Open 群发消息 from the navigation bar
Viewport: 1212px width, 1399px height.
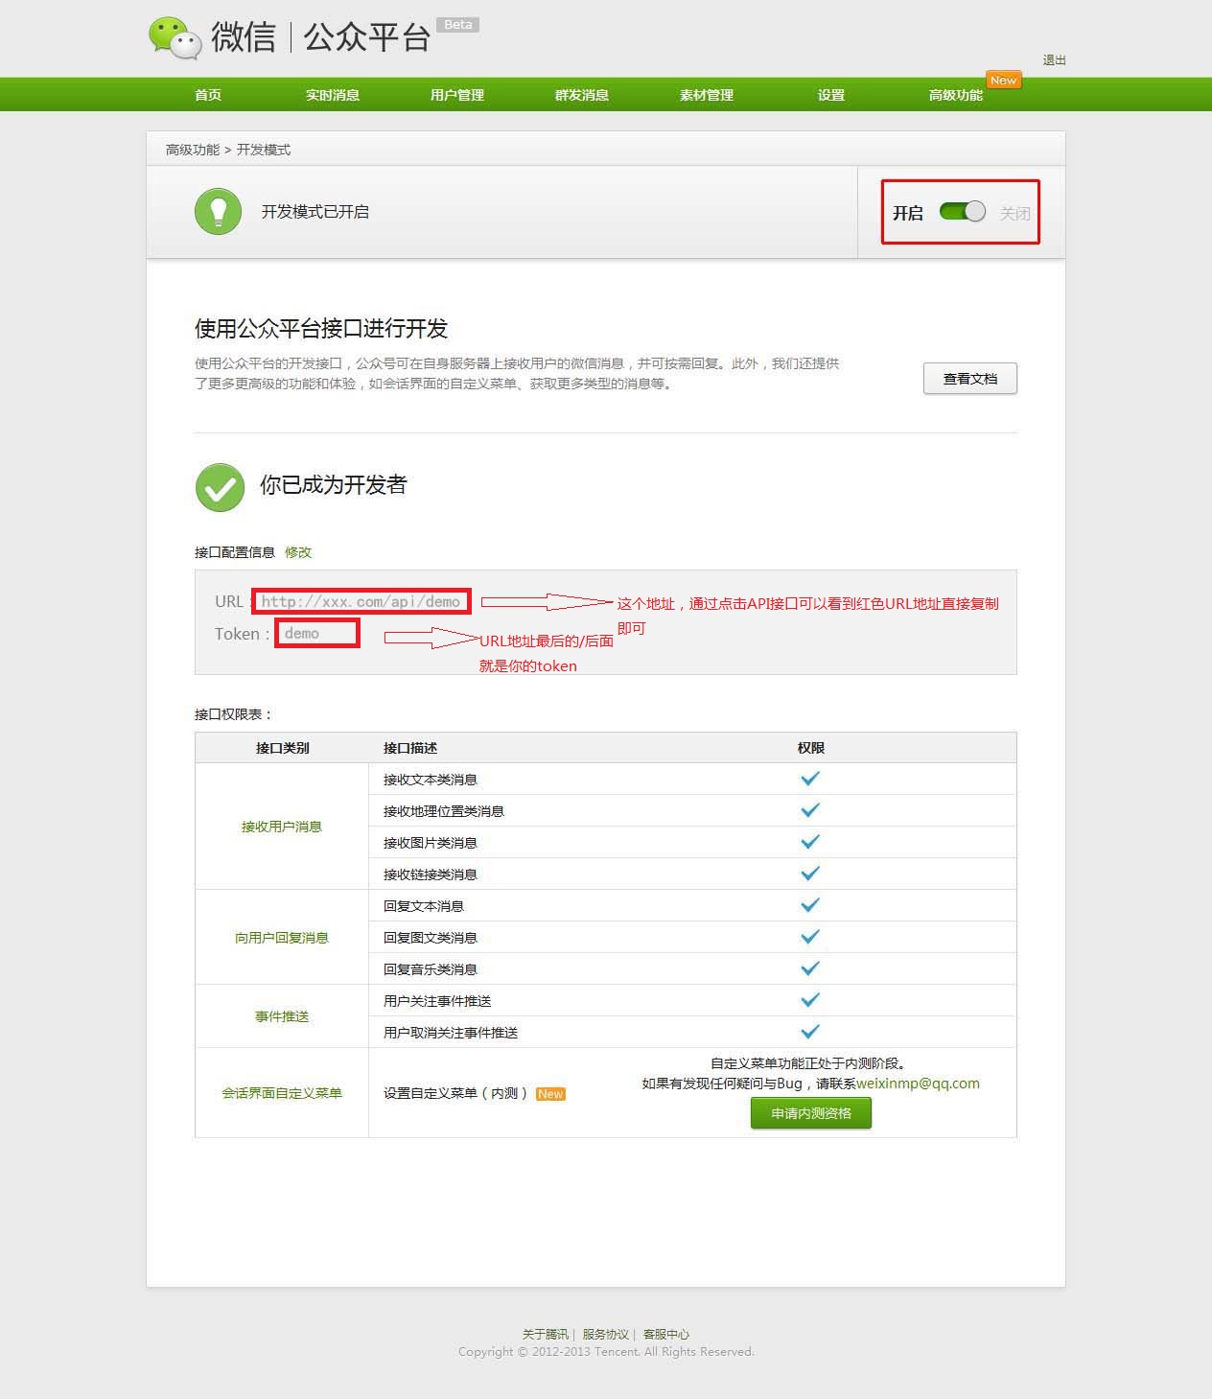pos(581,95)
